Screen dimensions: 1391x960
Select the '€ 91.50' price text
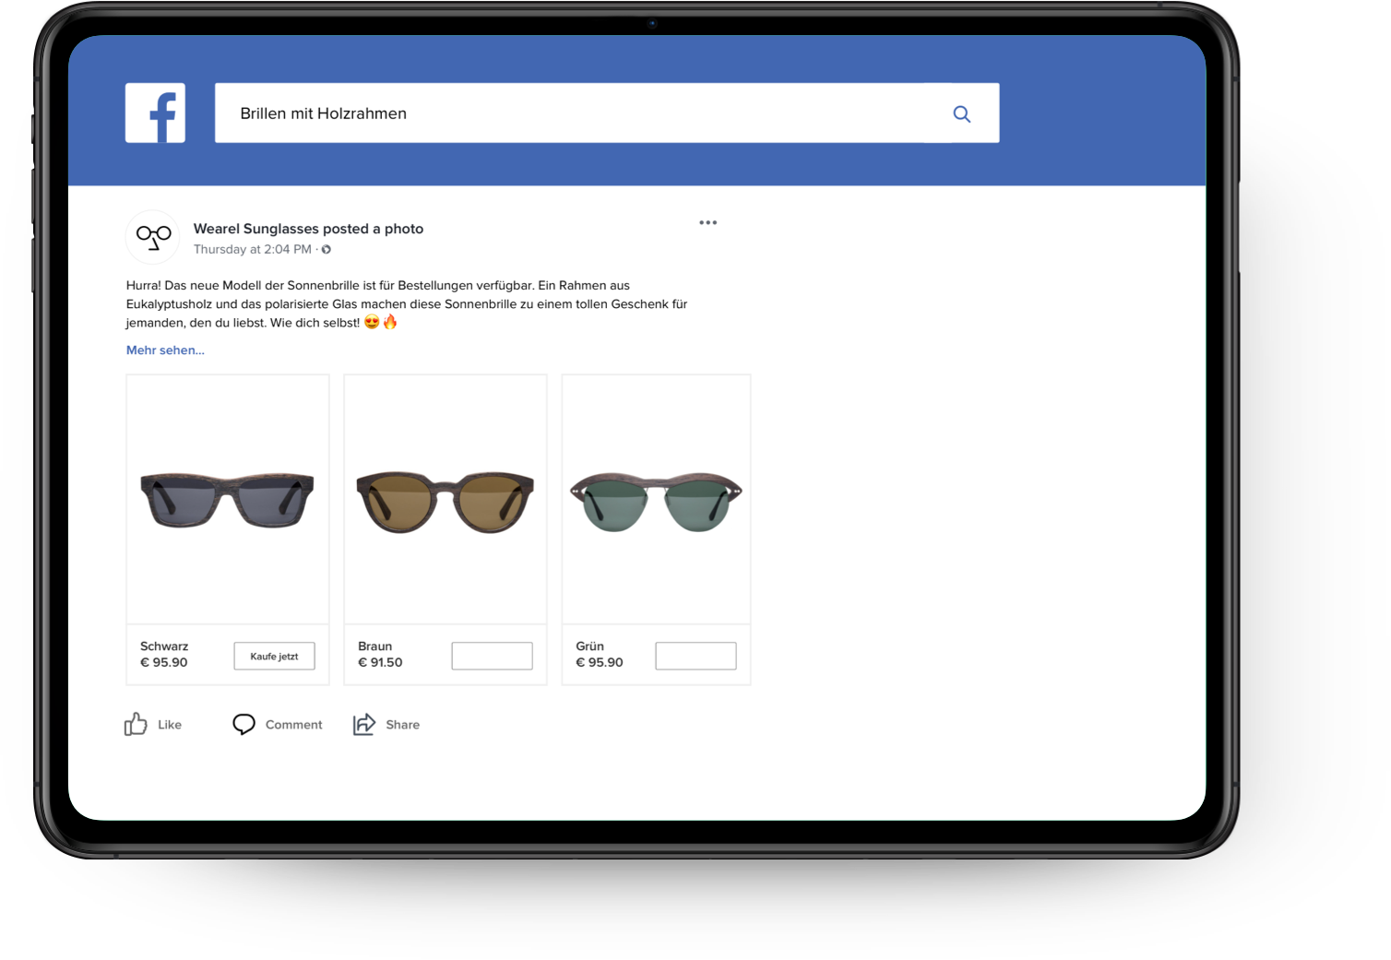tap(380, 663)
